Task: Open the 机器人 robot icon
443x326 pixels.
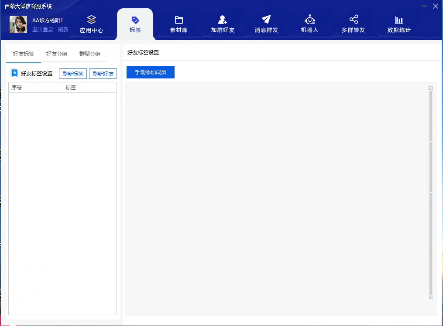Action: tap(310, 20)
